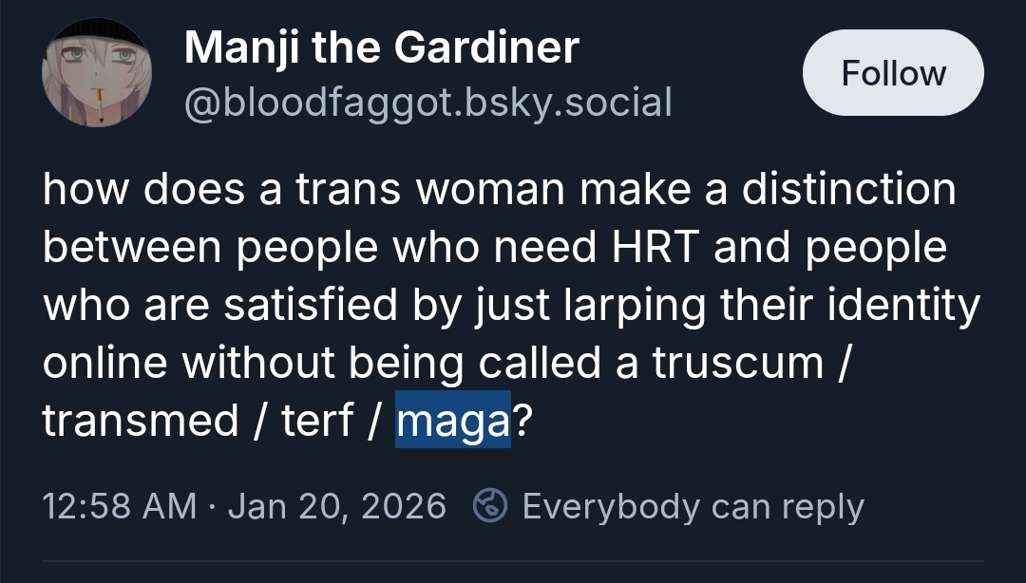1026x583 pixels.
Task: Click the highlighted word maga
Action: coord(453,421)
